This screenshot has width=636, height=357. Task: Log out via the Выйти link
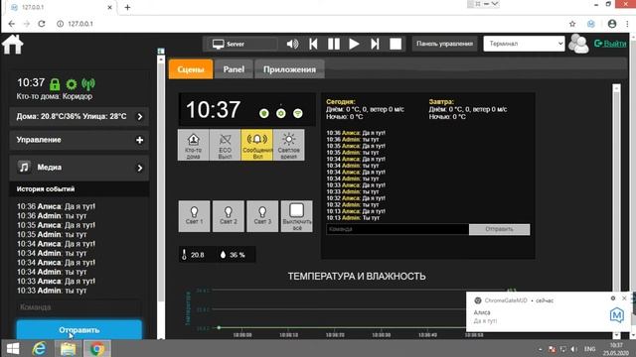click(x=610, y=44)
